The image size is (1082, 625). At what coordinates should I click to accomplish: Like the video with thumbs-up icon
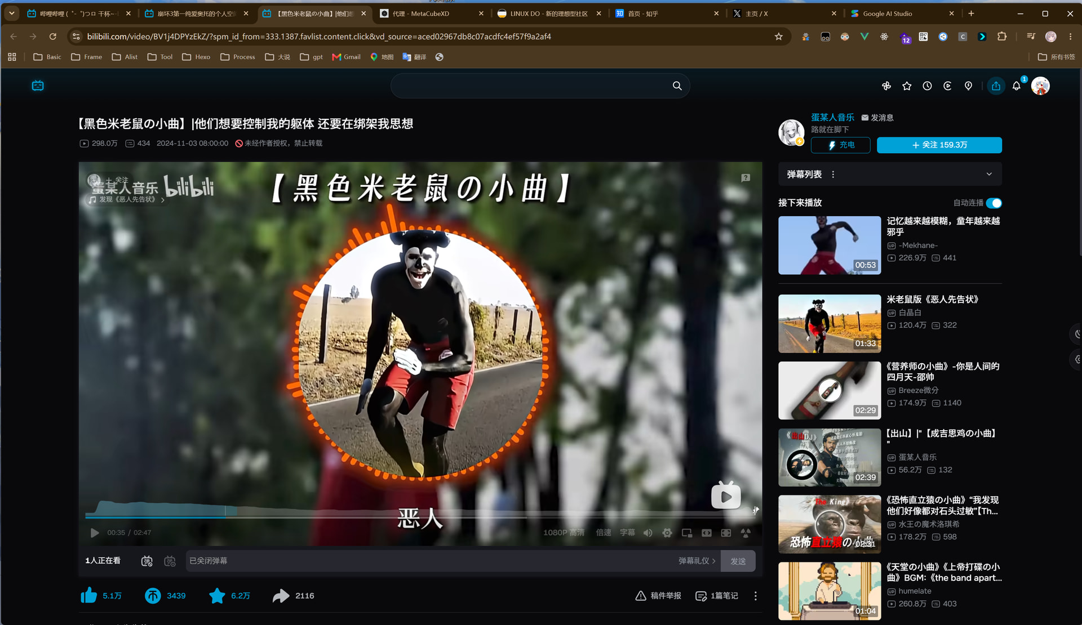pyautogui.click(x=88, y=596)
